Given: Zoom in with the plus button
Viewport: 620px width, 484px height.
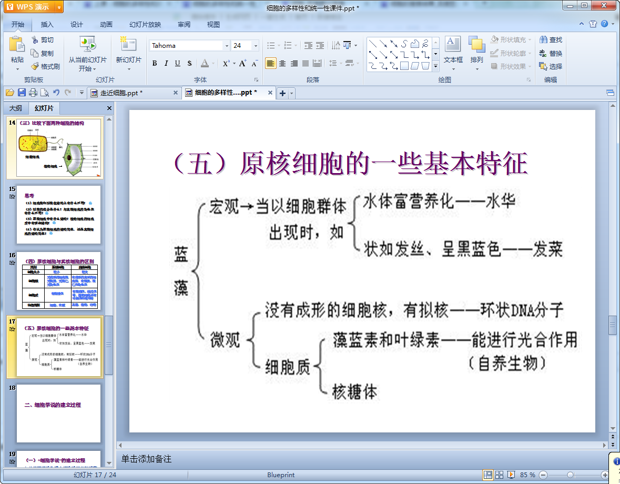Looking at the screenshot, I should pos(605,475).
